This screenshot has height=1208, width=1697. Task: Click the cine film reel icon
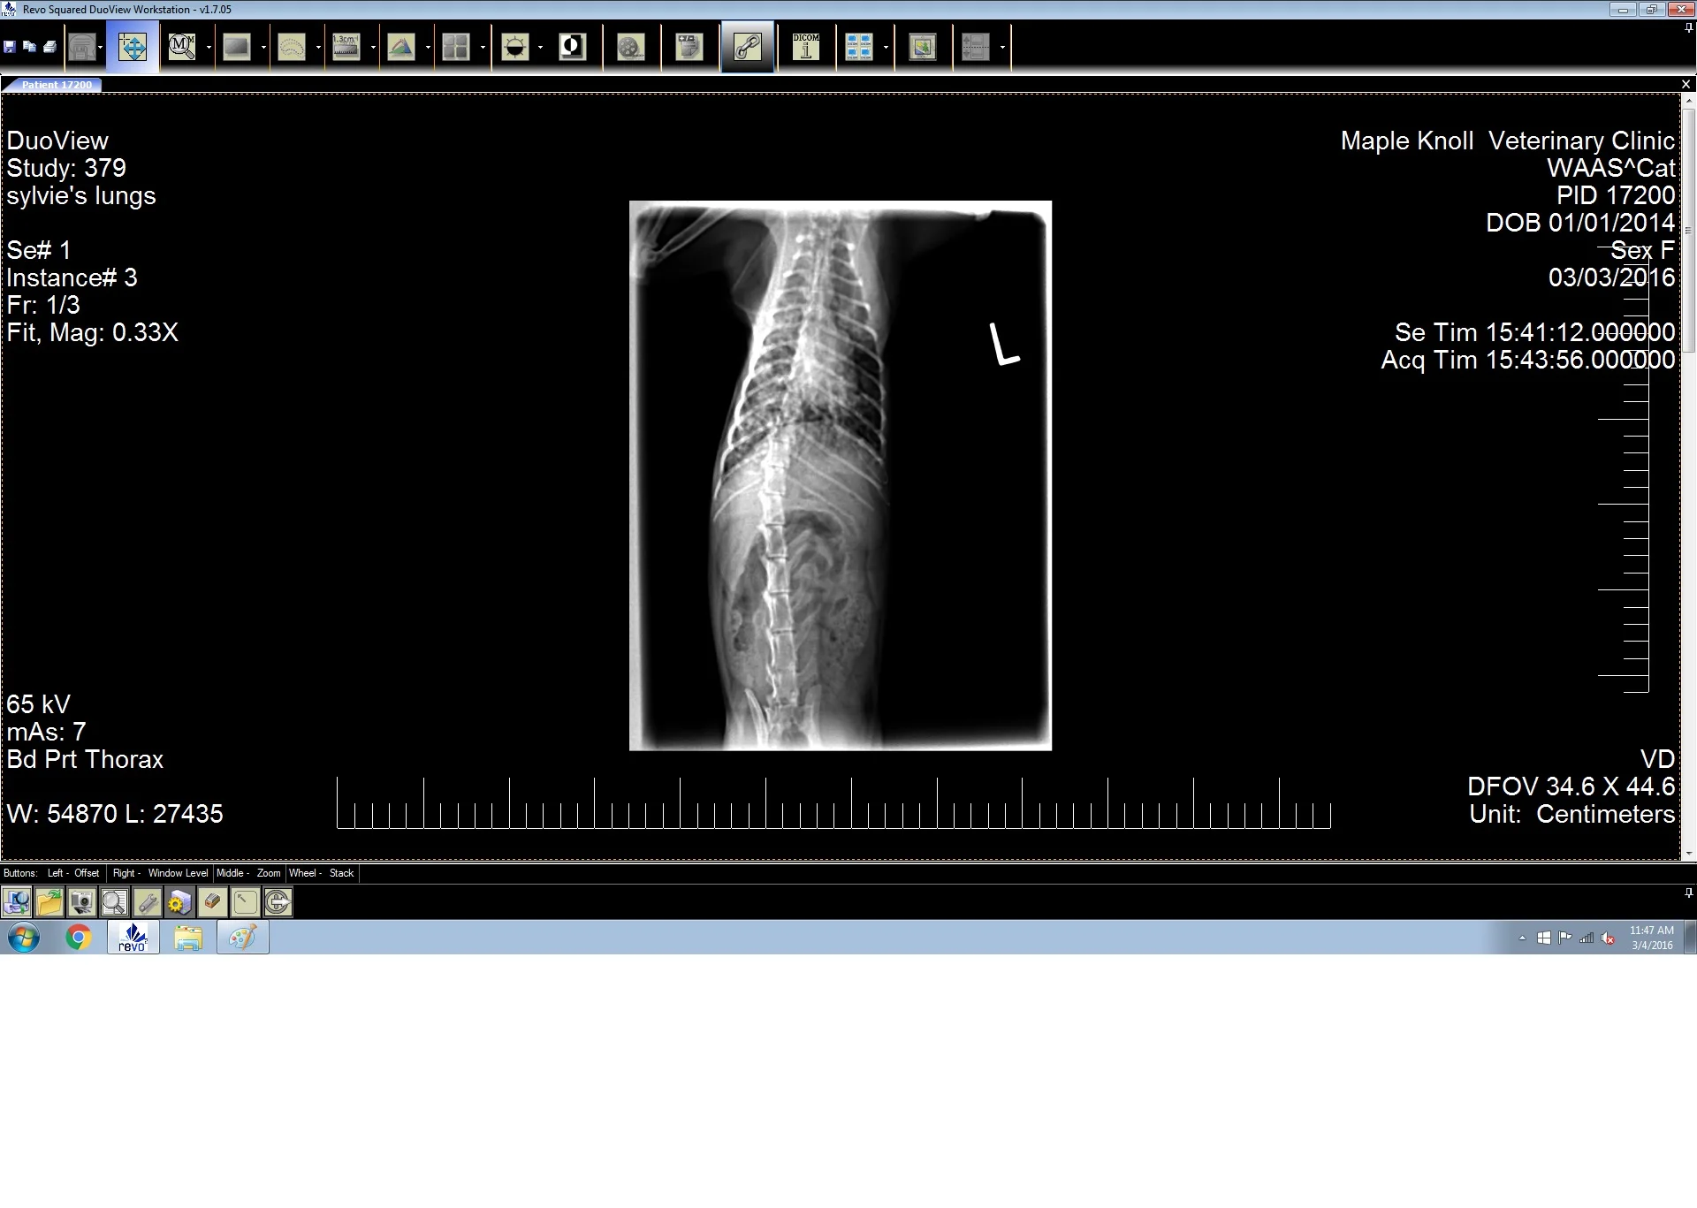(x=630, y=47)
